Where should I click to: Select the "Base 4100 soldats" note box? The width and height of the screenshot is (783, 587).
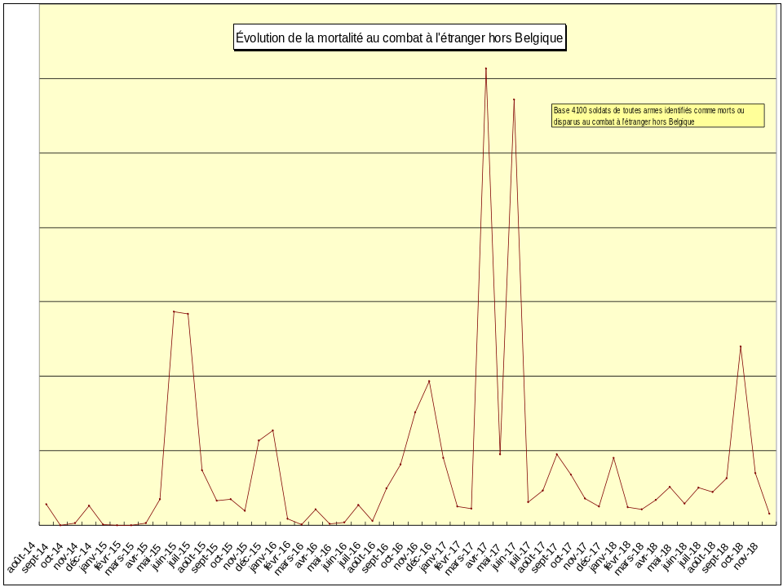(x=657, y=116)
